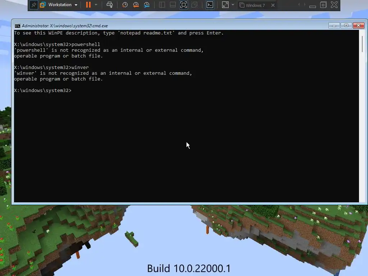Open the console view icon

click(x=210, y=5)
